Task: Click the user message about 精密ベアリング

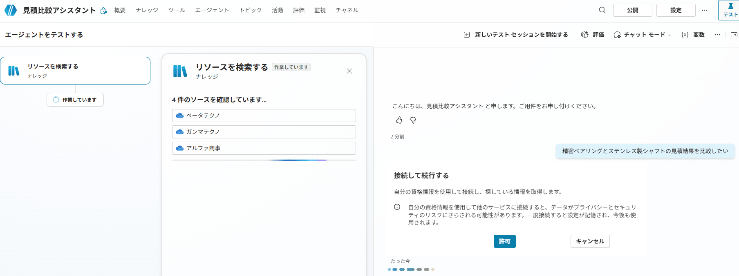Action: point(645,151)
